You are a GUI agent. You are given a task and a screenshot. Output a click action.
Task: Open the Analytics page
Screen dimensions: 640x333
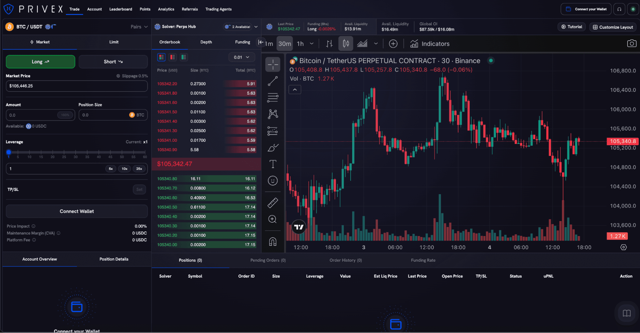[x=166, y=9]
